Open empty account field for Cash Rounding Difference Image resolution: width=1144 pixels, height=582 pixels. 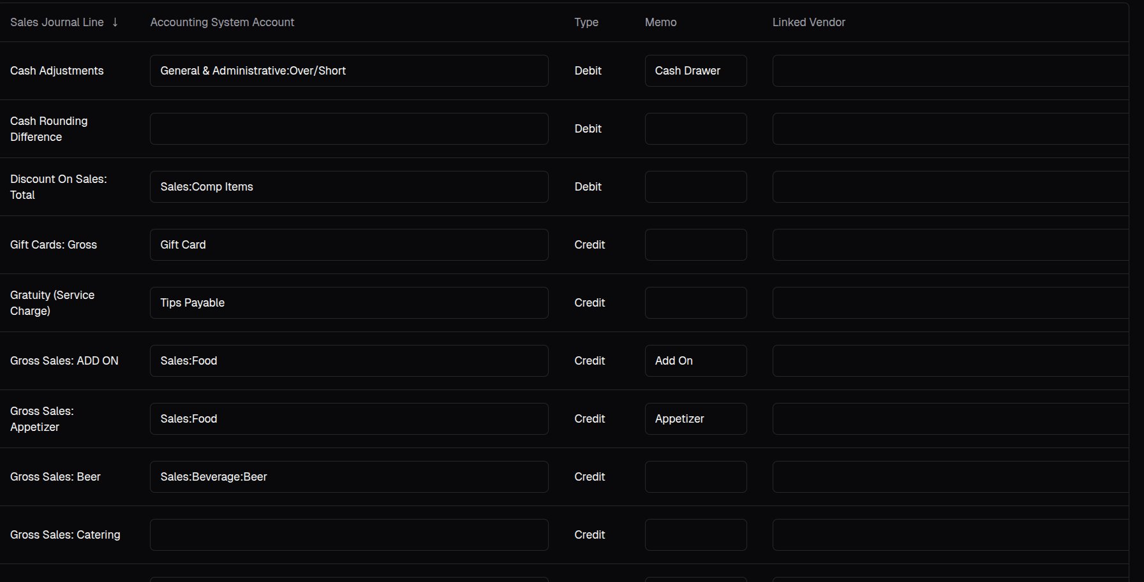point(349,129)
